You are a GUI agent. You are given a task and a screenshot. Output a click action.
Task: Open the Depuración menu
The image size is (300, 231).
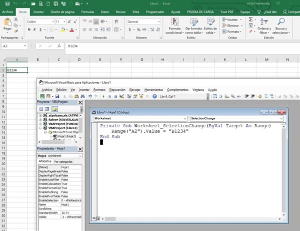(x=117, y=89)
